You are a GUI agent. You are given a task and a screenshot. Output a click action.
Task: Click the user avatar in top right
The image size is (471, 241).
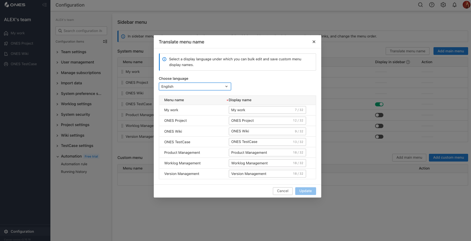tap(466, 5)
